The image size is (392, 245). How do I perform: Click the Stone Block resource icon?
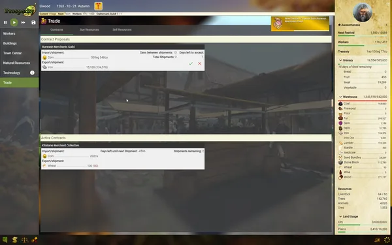tap(340, 162)
